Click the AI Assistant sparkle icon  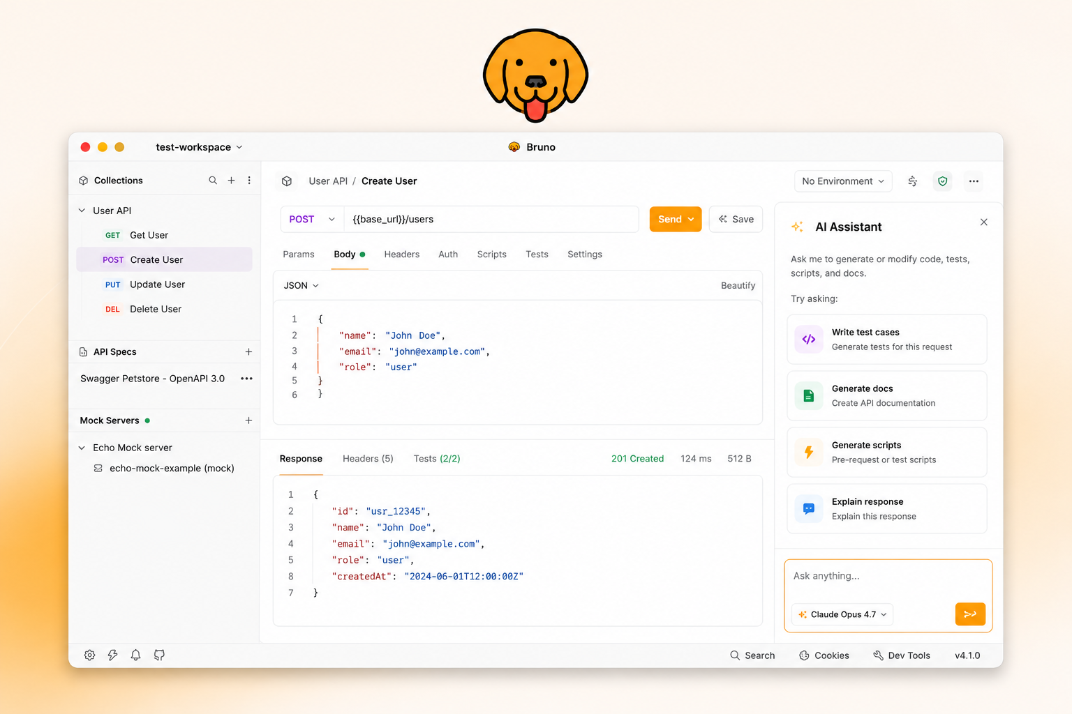tap(797, 227)
